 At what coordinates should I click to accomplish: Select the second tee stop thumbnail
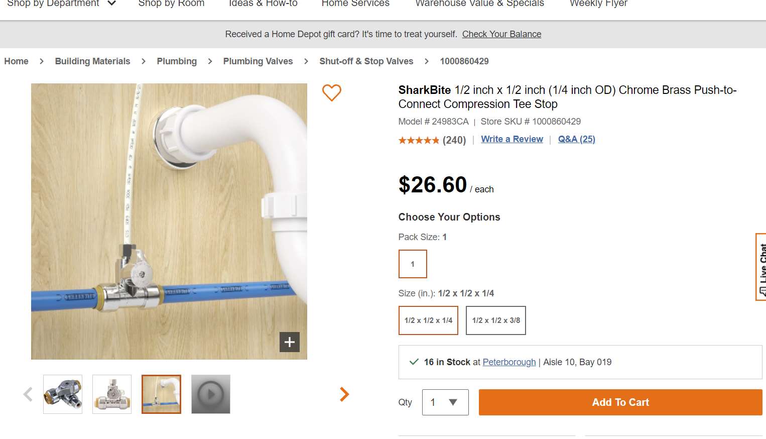point(112,394)
